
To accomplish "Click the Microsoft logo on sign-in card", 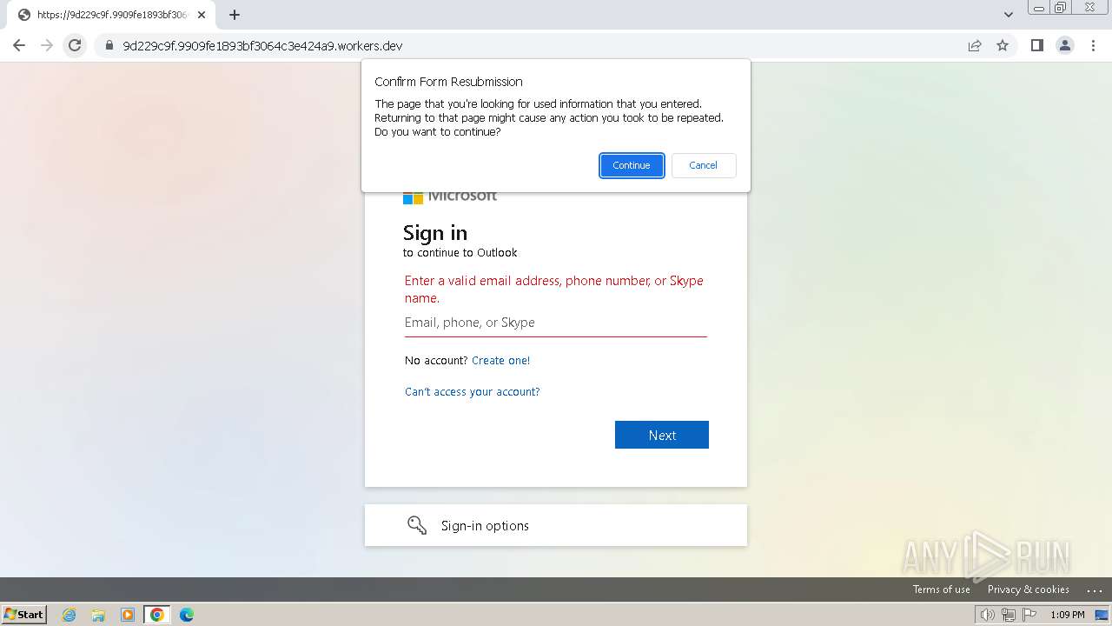I will (450, 197).
